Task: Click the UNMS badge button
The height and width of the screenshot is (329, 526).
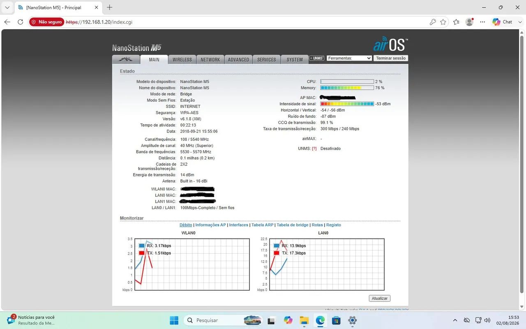Action: click(317, 58)
